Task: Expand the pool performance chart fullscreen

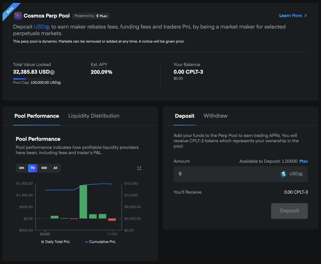Action: pyautogui.click(x=139, y=168)
